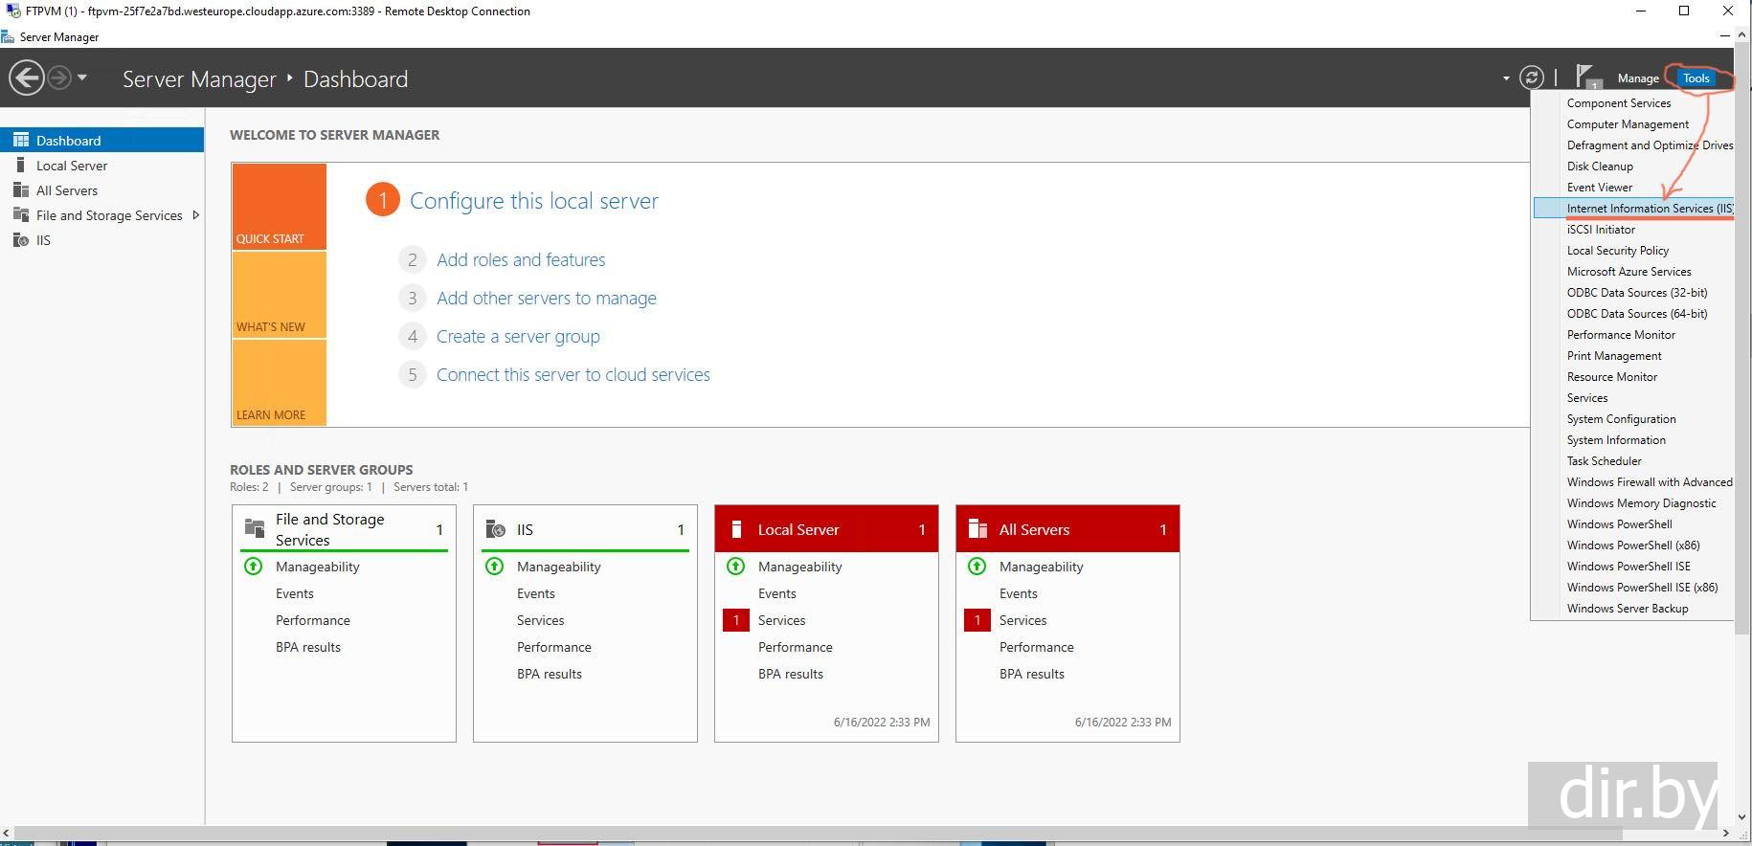
Task: Click the Add roles and features link
Action: [x=521, y=259]
